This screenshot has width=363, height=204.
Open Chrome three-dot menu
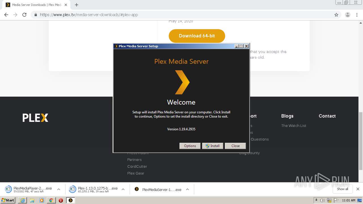[357, 15]
